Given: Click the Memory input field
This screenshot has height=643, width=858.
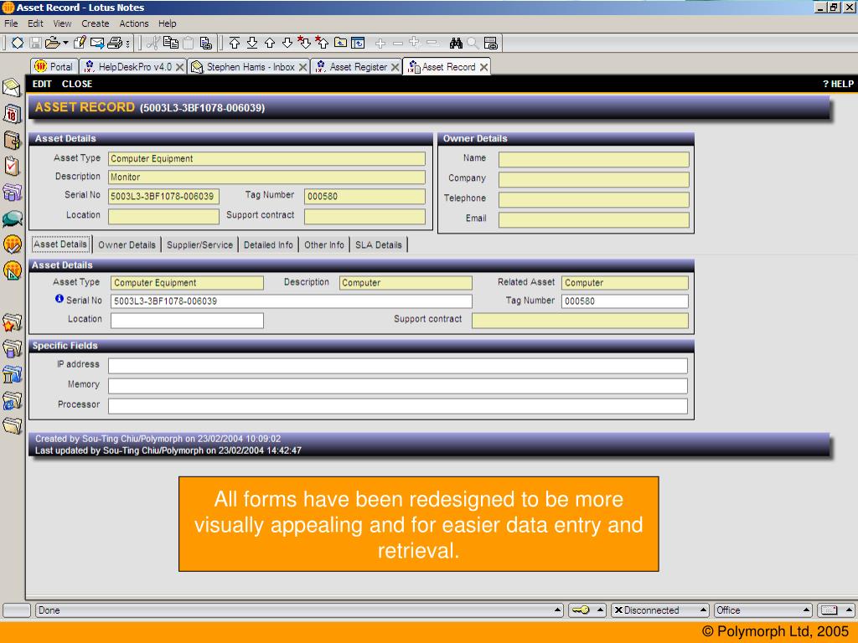Looking at the screenshot, I should (398, 386).
